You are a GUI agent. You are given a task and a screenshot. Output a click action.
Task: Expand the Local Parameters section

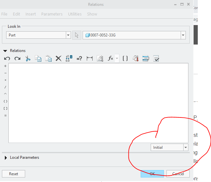click(6, 158)
